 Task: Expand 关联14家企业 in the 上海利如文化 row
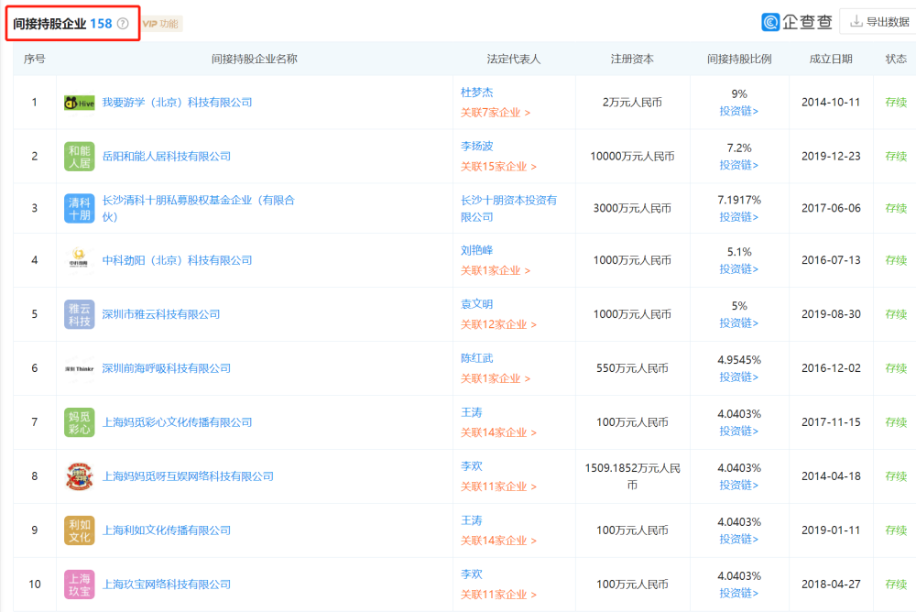tap(498, 541)
